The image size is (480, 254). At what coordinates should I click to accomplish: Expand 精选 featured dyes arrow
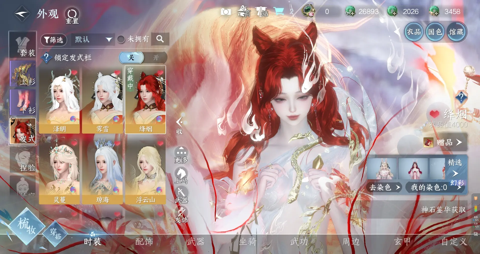coord(455,173)
